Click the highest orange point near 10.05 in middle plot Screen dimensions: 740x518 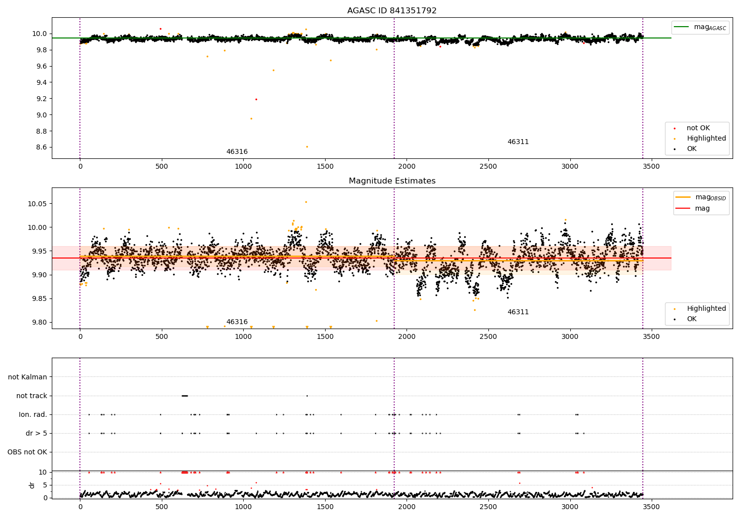(306, 202)
